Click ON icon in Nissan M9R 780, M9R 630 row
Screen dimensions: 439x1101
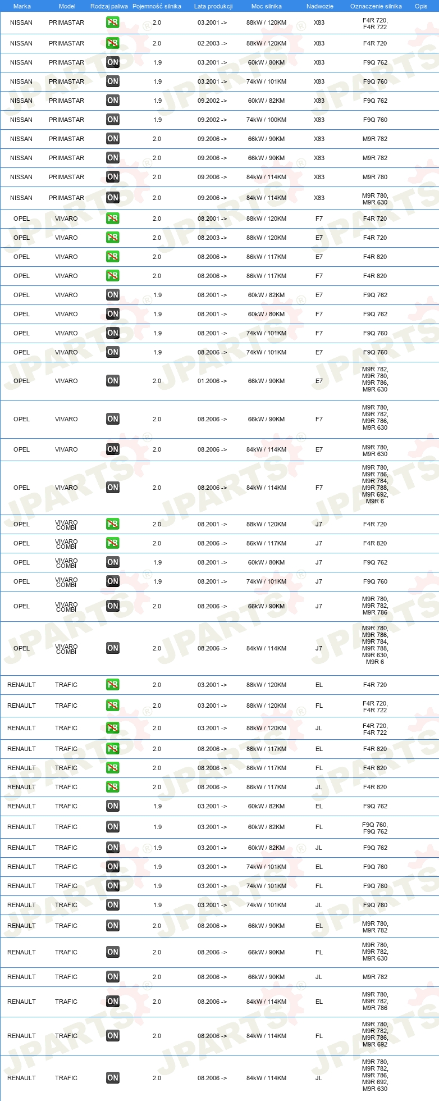(113, 198)
